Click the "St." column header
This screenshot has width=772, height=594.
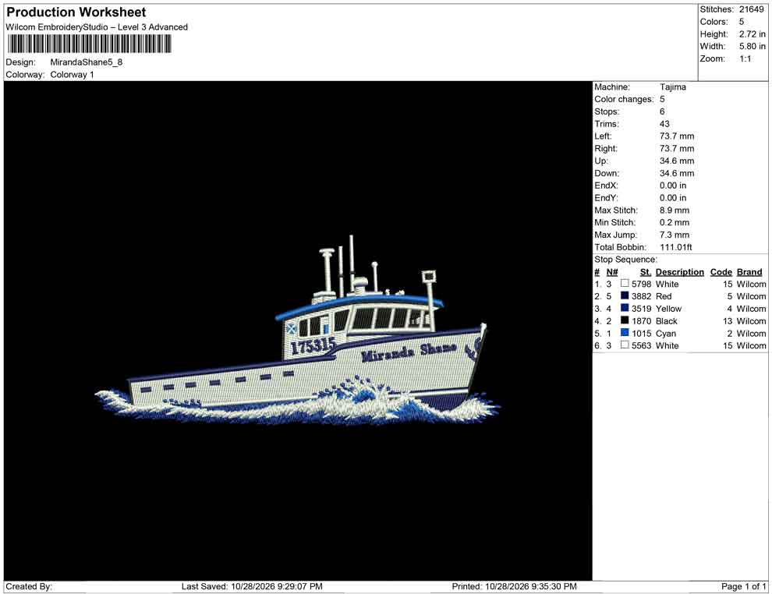646,272
